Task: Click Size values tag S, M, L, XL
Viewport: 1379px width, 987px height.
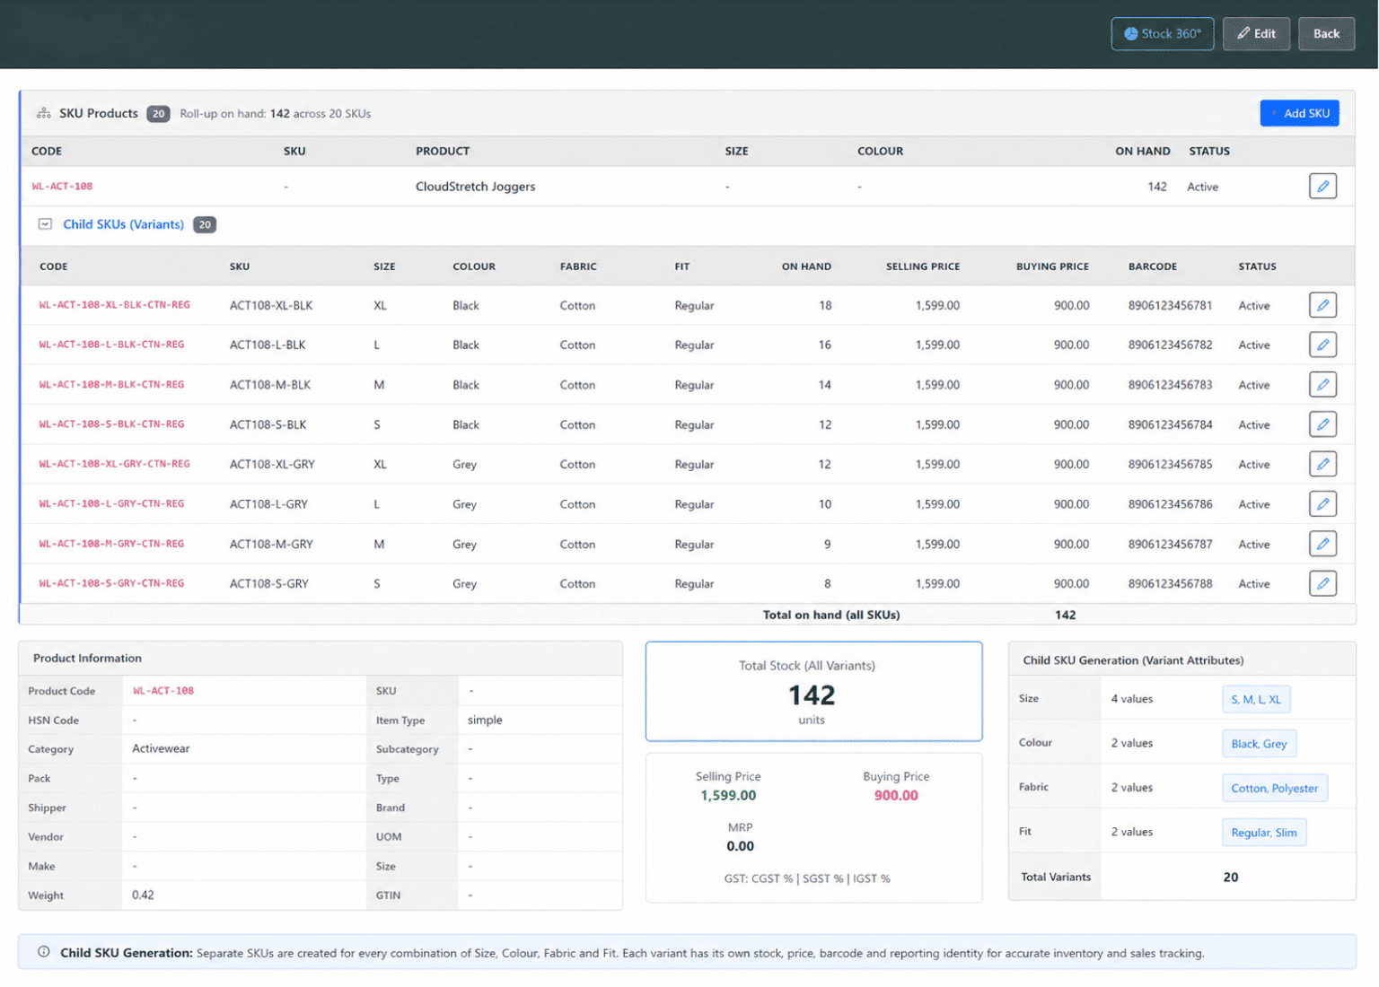Action: (1255, 699)
